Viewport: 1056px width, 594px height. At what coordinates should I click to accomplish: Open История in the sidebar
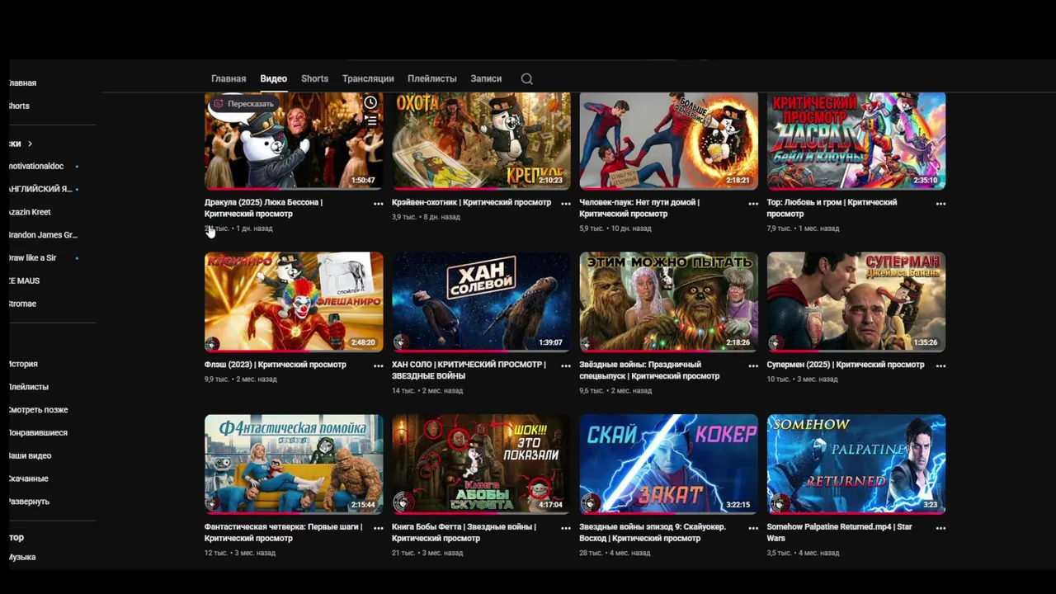[x=23, y=364]
